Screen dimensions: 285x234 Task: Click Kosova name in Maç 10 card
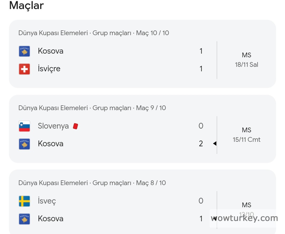(51, 51)
